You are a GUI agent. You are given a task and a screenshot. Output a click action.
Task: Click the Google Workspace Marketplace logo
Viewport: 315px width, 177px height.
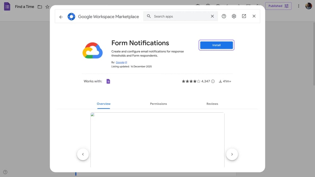(72, 17)
